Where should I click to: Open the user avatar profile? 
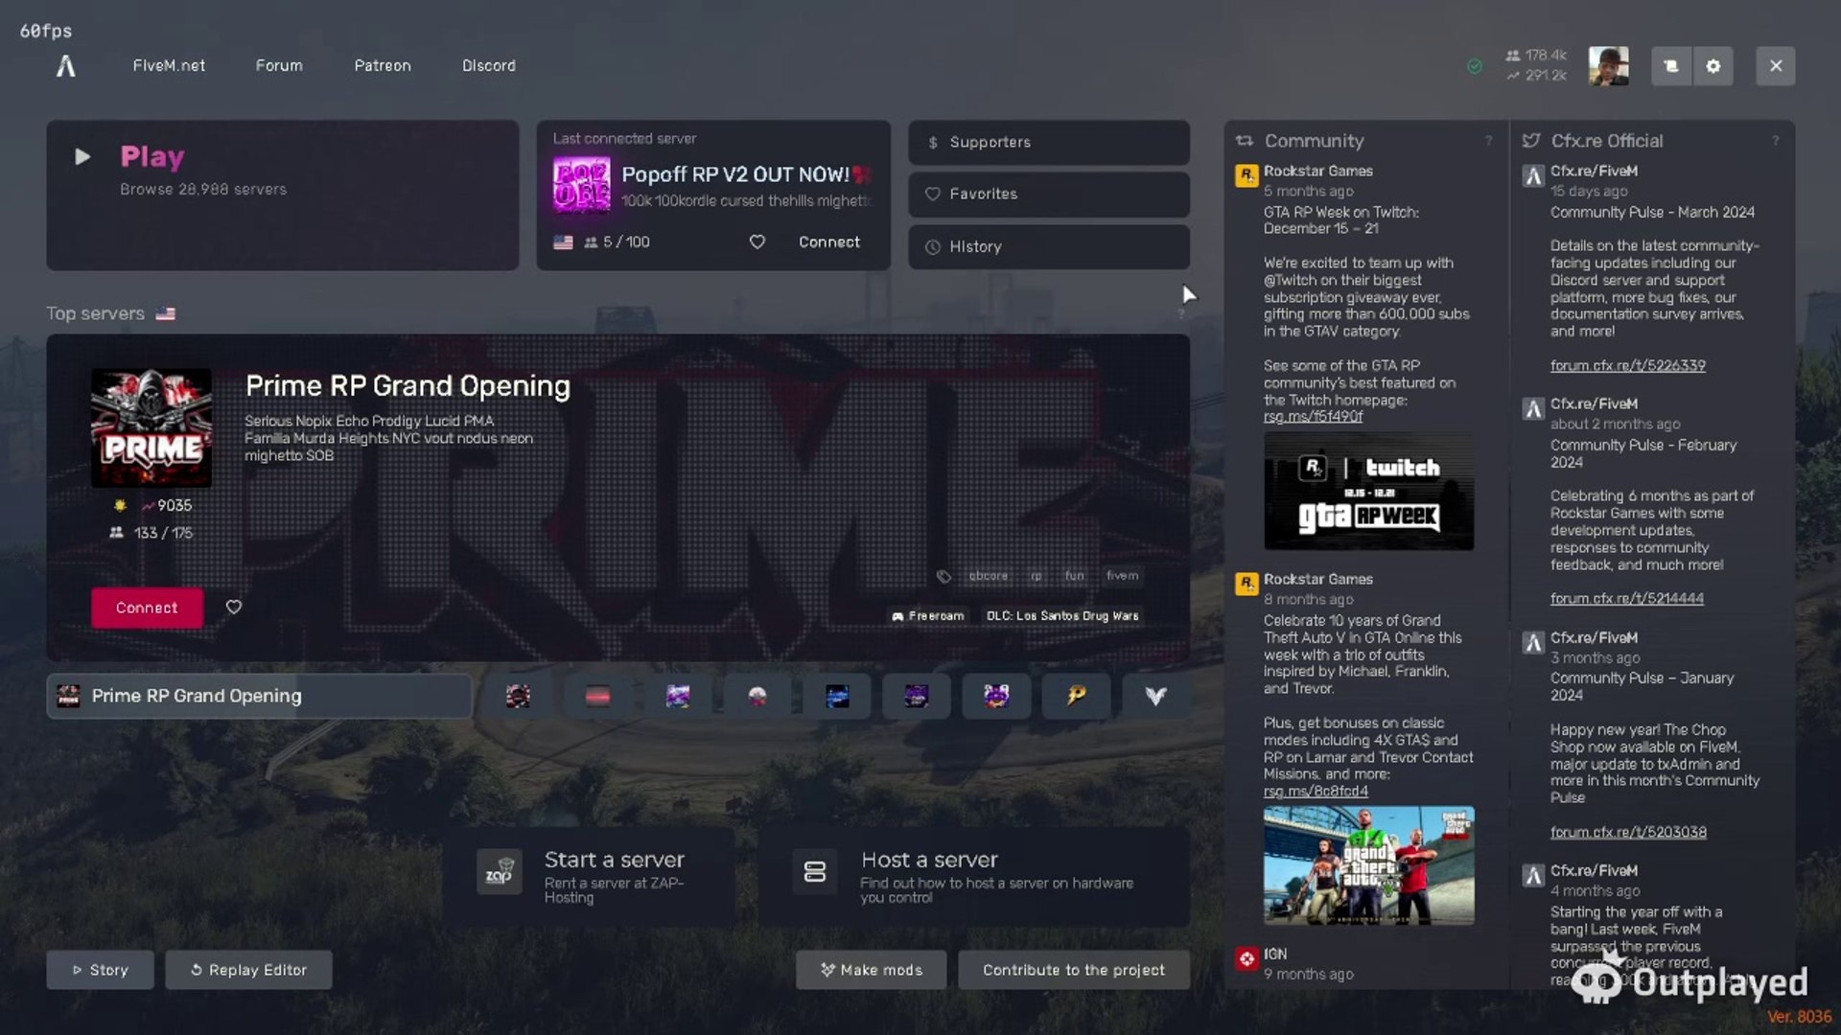pos(1608,66)
